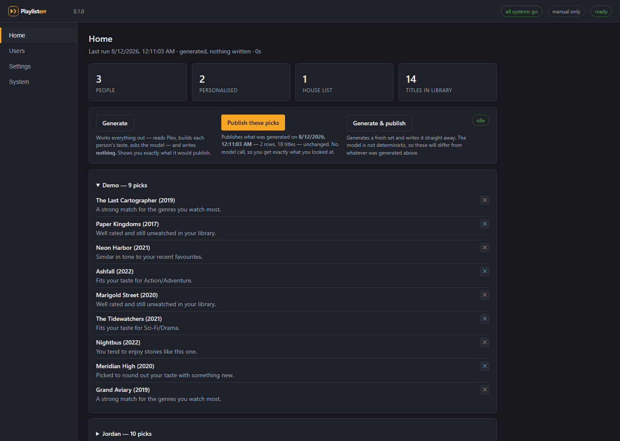
Task: Select the 3 People stat card
Action: 138,82
